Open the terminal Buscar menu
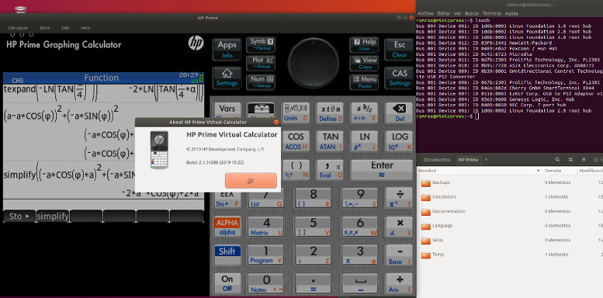603x298 pixels. [472, 13]
